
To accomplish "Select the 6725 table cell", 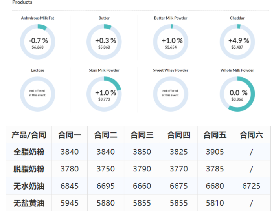I will 251,186.
